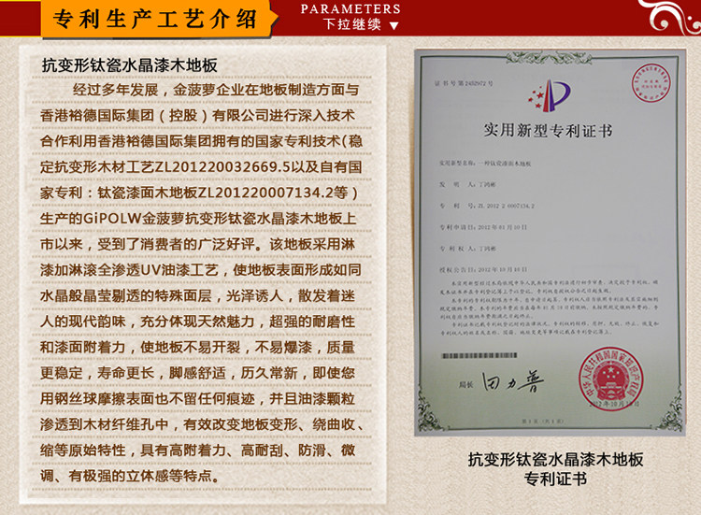Click the line starting 用钢丝球摩擦表面
Viewport: 701px width, 515px height.
(197, 399)
